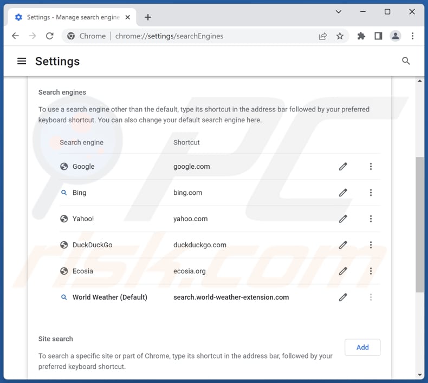Image resolution: width=428 pixels, height=383 pixels.
Task: Open the Extensions puzzle icon
Action: [x=361, y=36]
